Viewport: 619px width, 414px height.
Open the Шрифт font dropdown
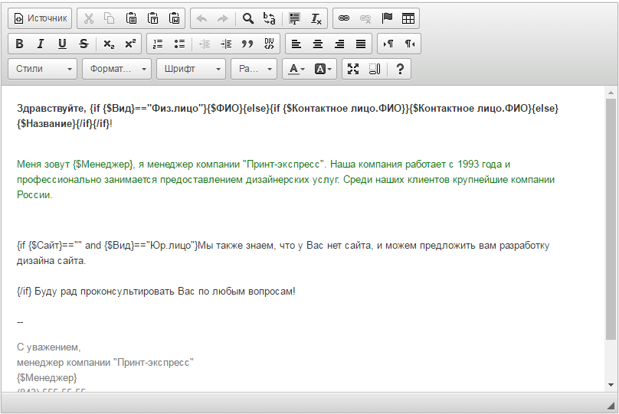tap(191, 69)
